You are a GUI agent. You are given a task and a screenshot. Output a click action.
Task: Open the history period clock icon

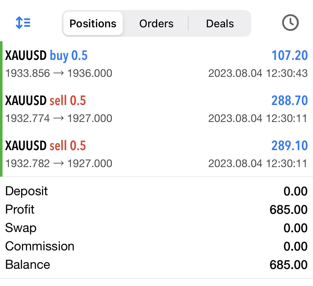pyautogui.click(x=290, y=23)
